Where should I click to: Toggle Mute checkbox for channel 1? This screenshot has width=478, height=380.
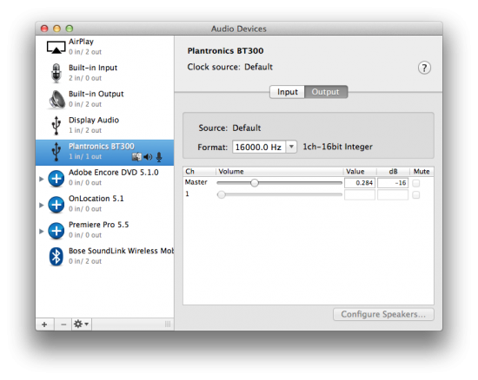pos(415,194)
